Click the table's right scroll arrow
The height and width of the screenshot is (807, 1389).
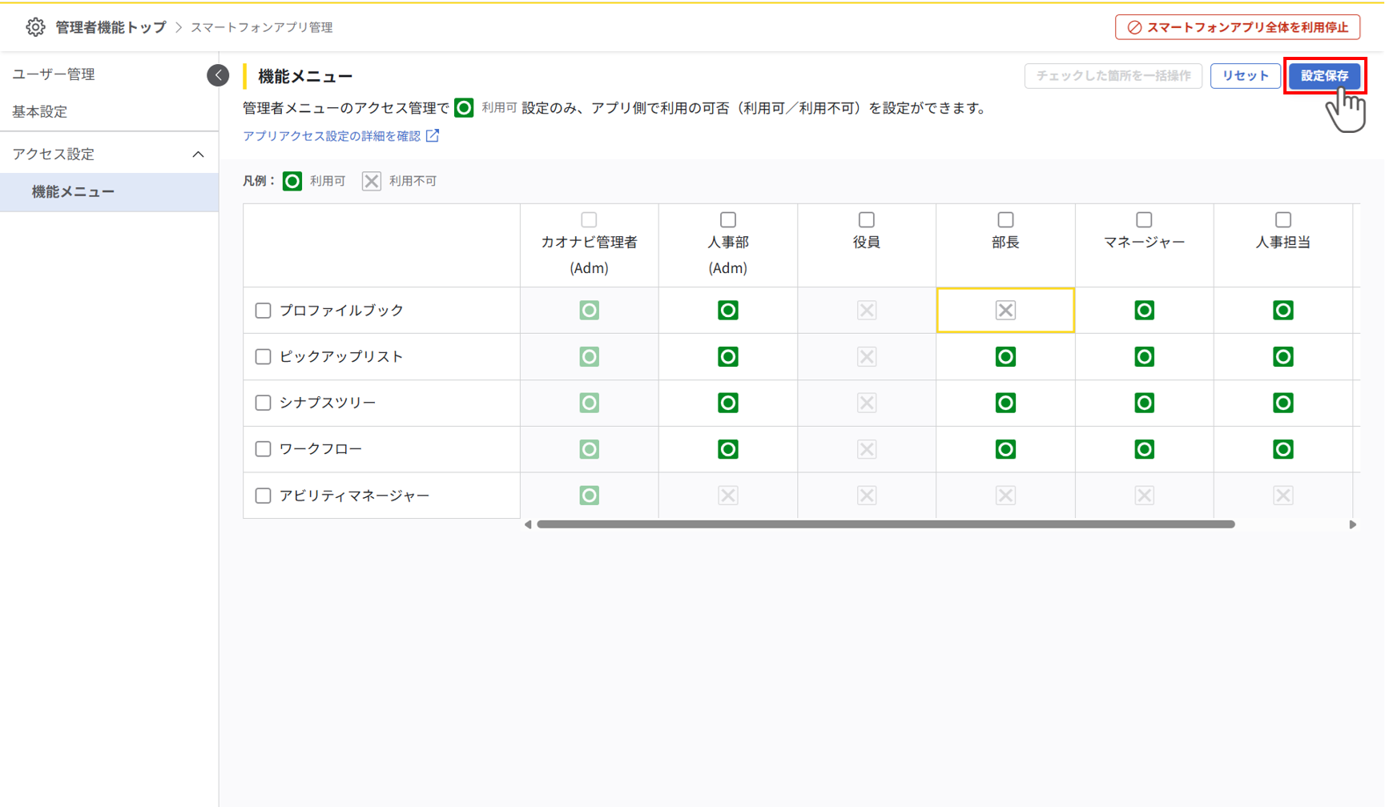[1354, 524]
